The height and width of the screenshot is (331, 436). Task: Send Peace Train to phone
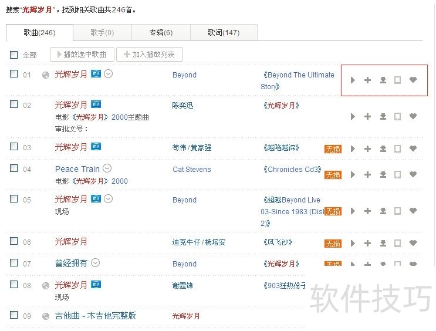tap(398, 175)
